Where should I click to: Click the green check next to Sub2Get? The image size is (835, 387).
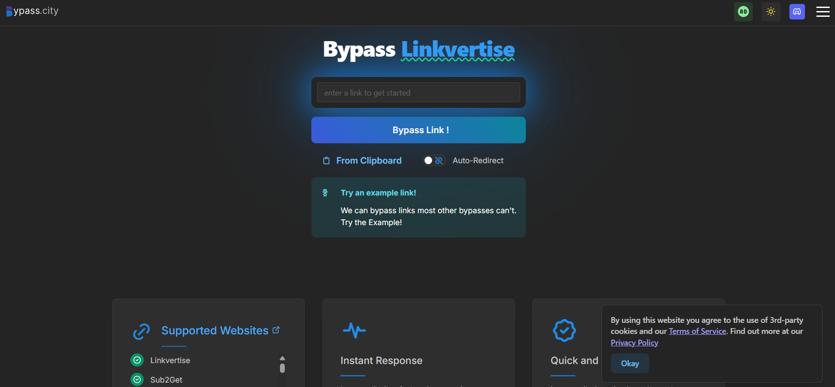tap(137, 379)
